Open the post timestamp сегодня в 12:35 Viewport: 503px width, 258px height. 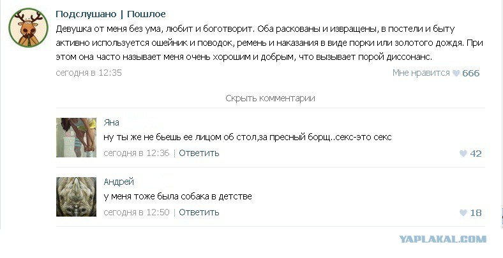pos(89,73)
